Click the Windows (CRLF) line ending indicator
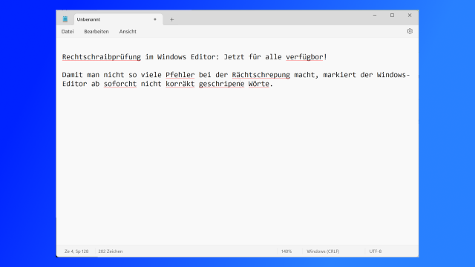The image size is (475, 267). click(323, 251)
